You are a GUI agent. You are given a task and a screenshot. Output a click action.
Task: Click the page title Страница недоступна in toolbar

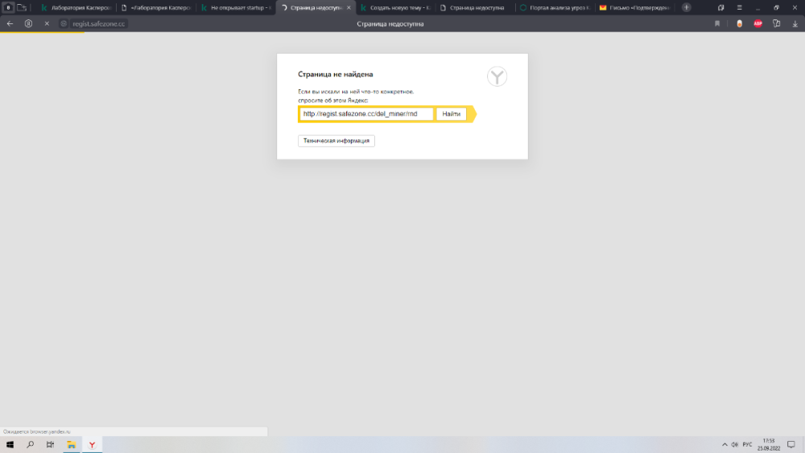[390, 23]
